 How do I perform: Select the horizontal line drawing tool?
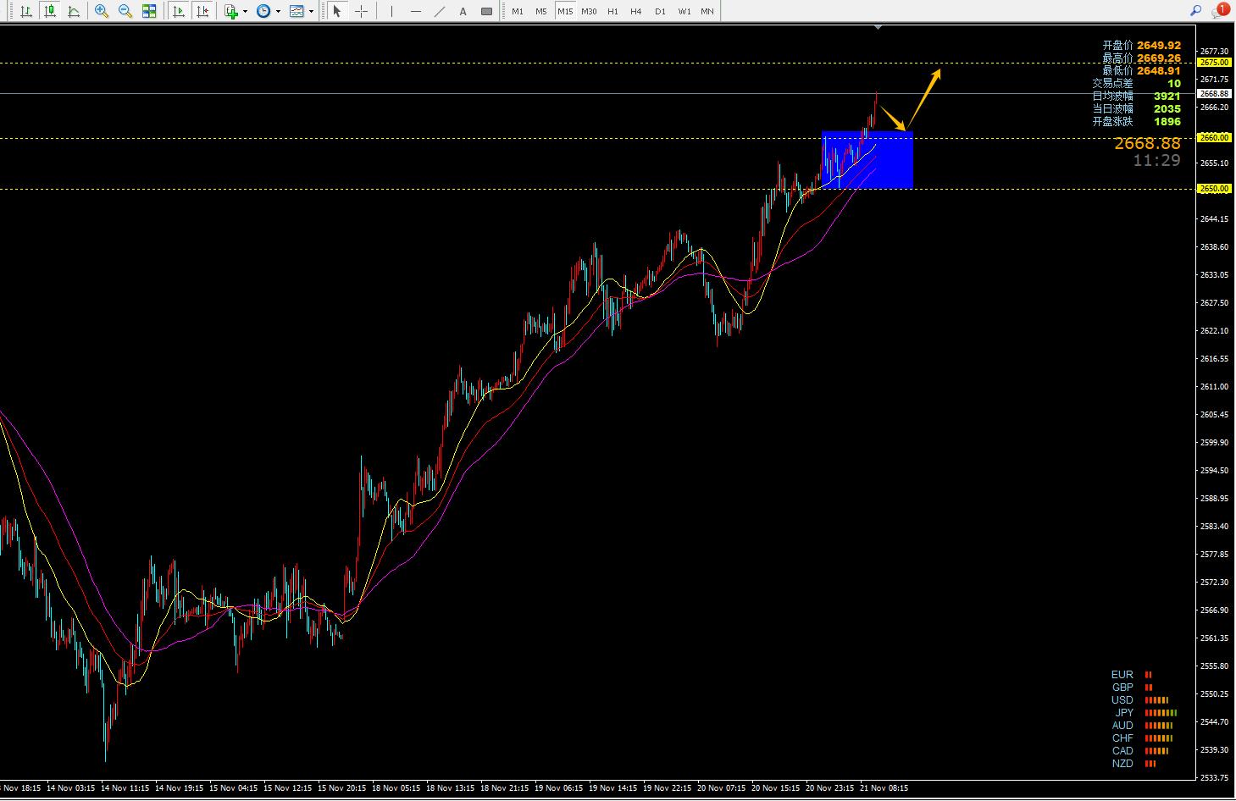pyautogui.click(x=415, y=11)
